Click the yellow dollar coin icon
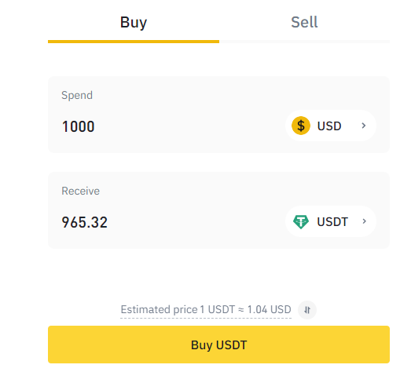 coord(301,126)
